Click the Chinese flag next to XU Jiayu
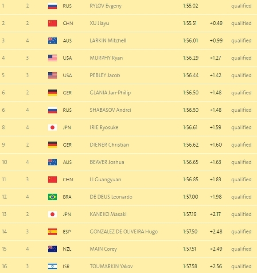 pyautogui.click(x=52, y=23)
